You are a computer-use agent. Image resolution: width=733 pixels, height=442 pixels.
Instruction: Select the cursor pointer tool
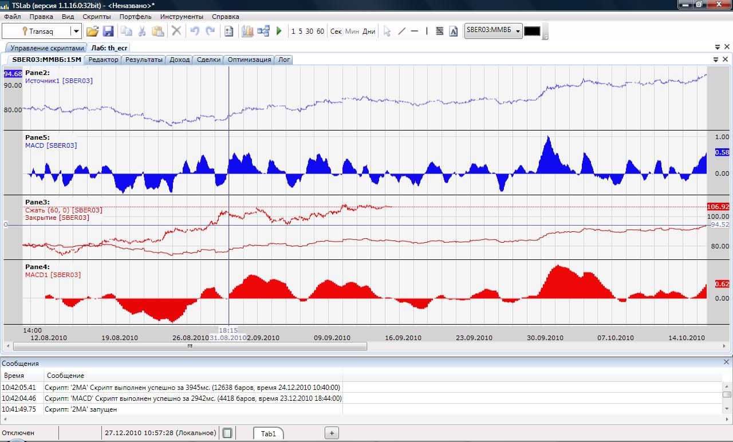coord(387,31)
